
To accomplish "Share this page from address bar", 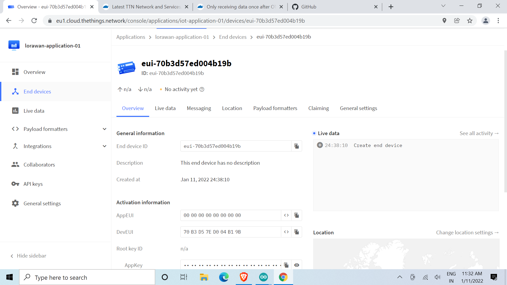I will point(457,21).
